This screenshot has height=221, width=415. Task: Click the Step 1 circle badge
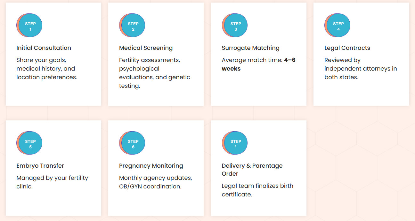pyautogui.click(x=30, y=25)
